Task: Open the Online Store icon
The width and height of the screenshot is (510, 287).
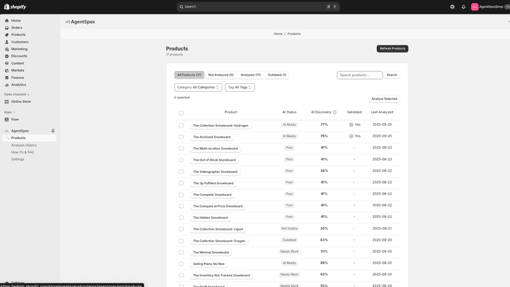Action: click(x=7, y=102)
